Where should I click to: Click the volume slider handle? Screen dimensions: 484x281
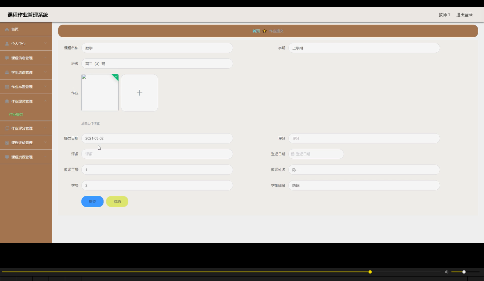464,272
